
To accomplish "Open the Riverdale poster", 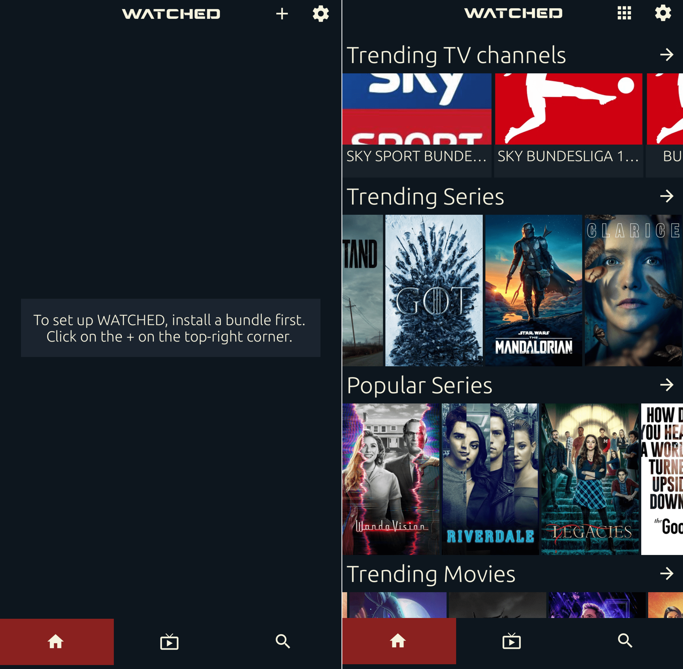I will [490, 479].
